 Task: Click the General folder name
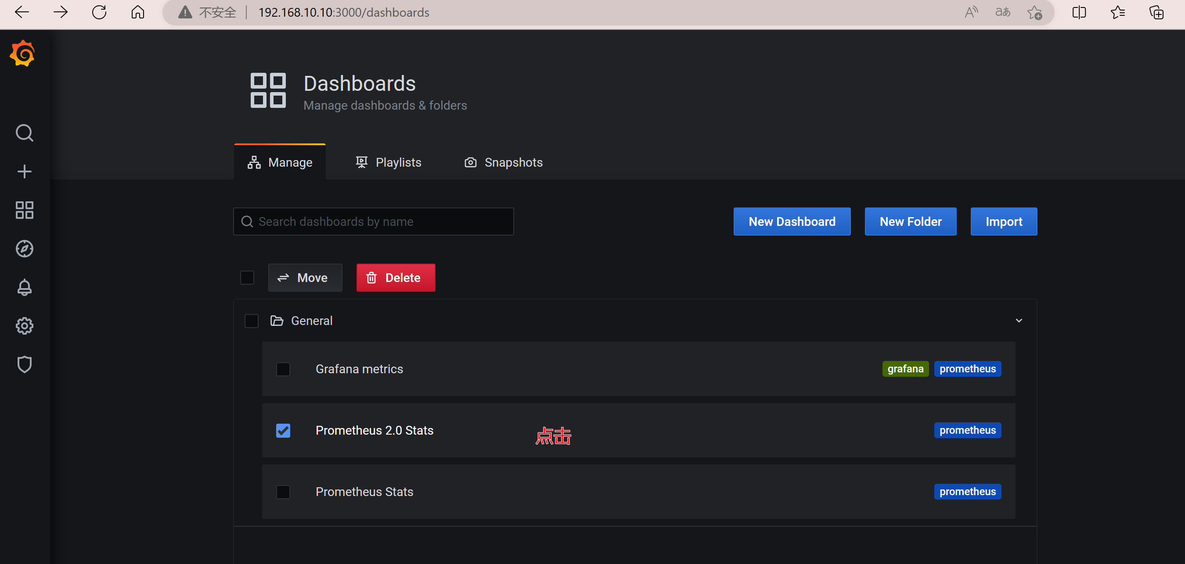point(311,321)
